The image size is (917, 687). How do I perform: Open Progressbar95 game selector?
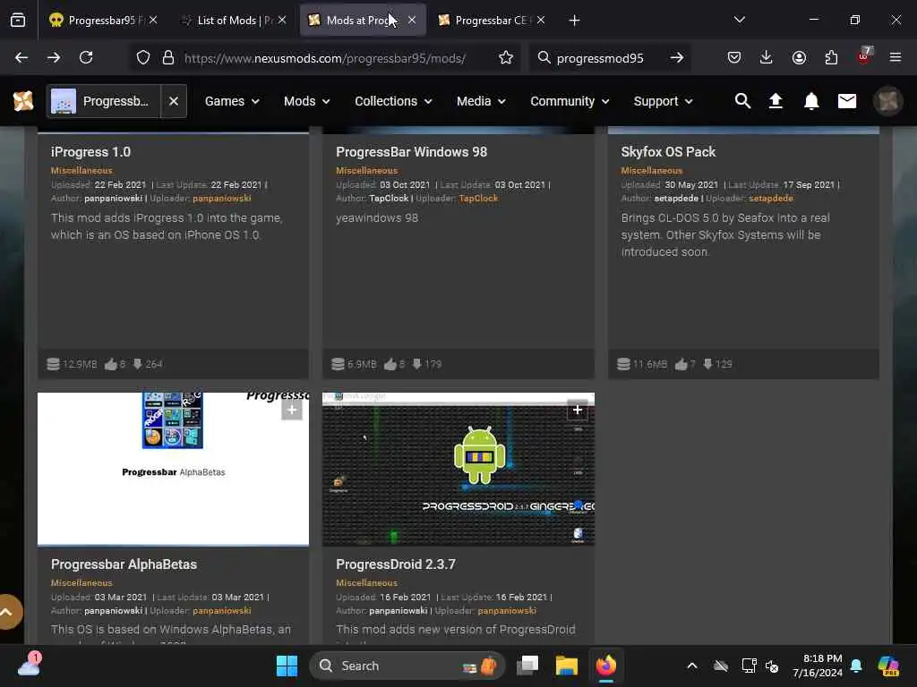click(x=104, y=101)
